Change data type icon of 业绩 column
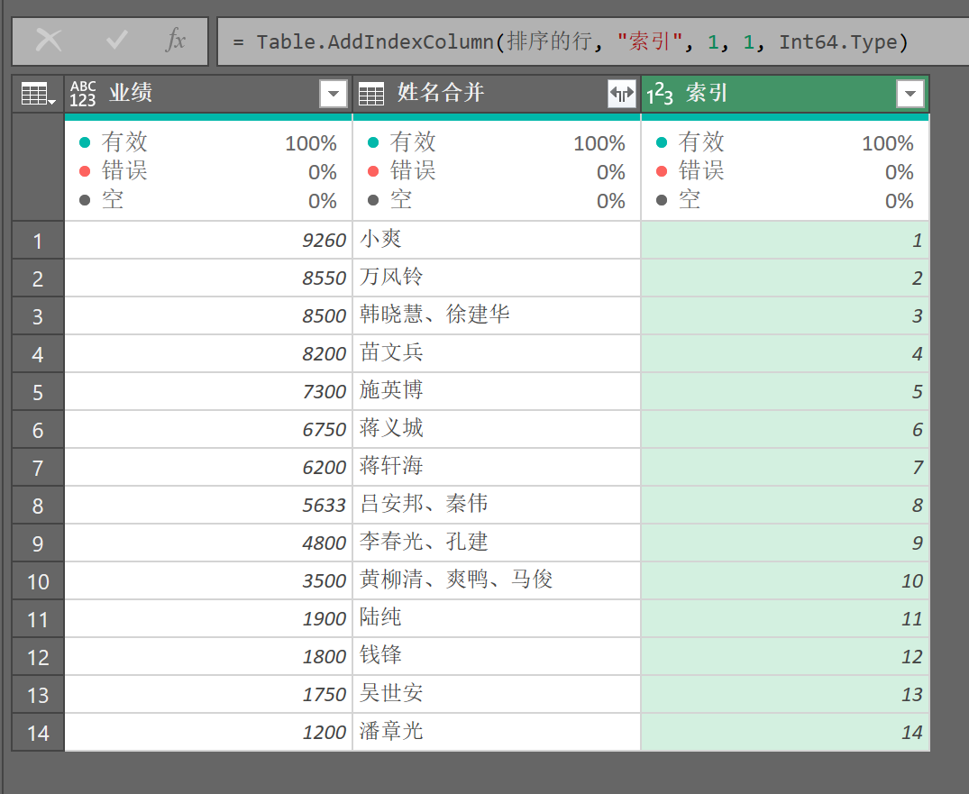The height and width of the screenshot is (794, 969). pyautogui.click(x=83, y=94)
